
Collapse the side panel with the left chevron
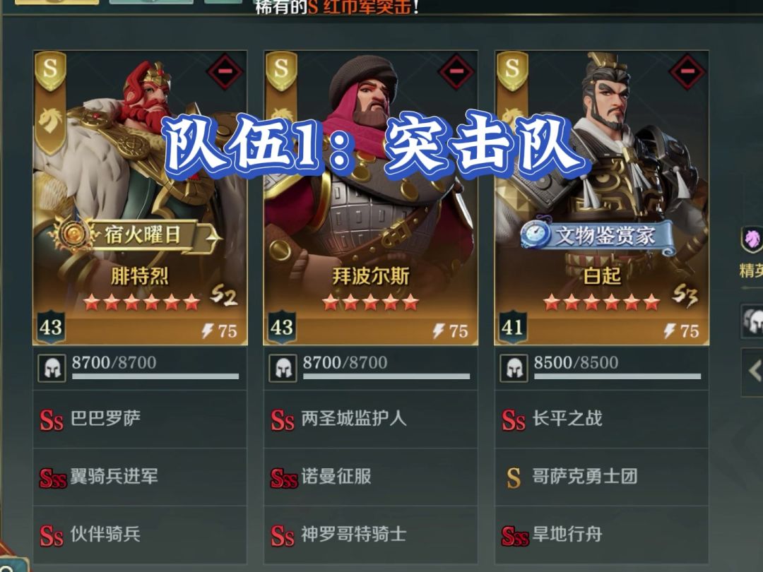pyautogui.click(x=753, y=371)
